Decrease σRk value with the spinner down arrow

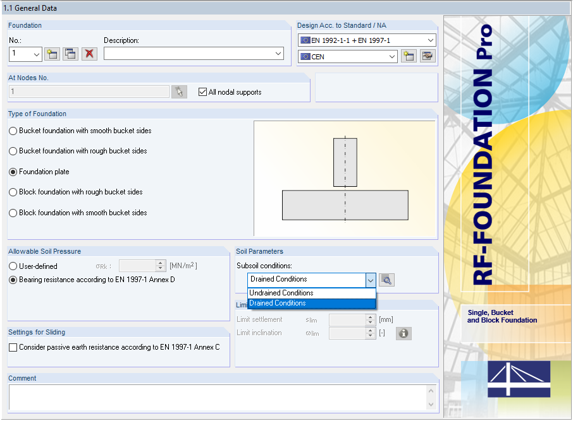click(x=161, y=268)
